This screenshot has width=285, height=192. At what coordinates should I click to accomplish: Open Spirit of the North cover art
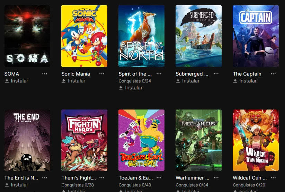click(141, 36)
